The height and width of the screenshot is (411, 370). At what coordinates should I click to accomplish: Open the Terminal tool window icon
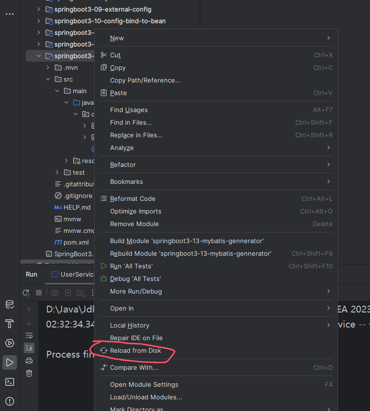coord(10,382)
